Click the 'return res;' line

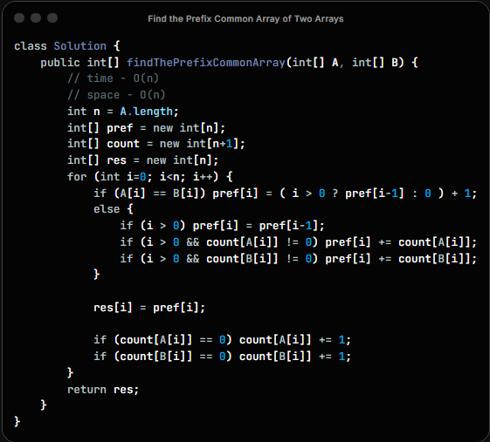tap(103, 390)
